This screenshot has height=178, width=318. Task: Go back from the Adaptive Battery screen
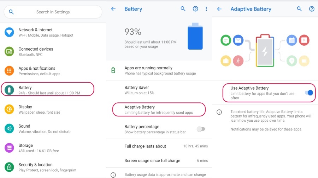click(x=219, y=9)
